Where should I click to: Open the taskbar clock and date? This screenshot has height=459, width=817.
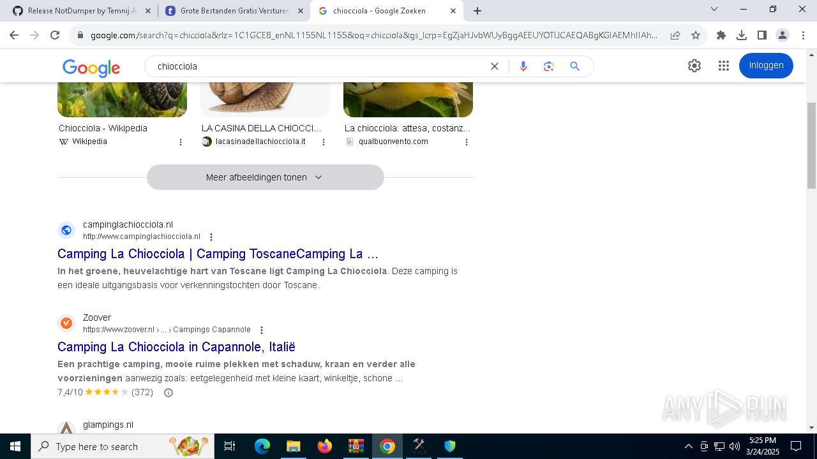pos(763,446)
